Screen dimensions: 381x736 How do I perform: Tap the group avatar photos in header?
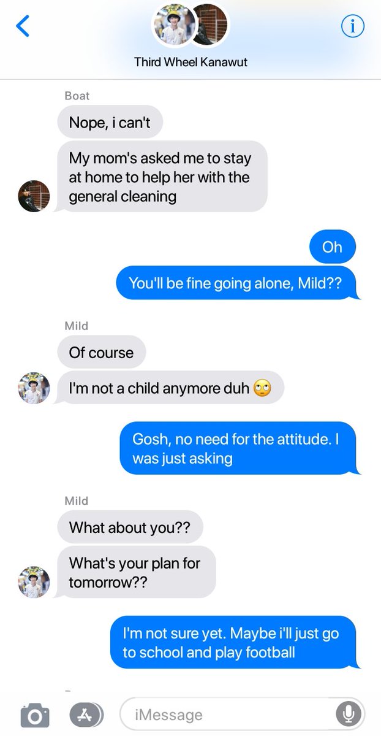pyautogui.click(x=190, y=26)
